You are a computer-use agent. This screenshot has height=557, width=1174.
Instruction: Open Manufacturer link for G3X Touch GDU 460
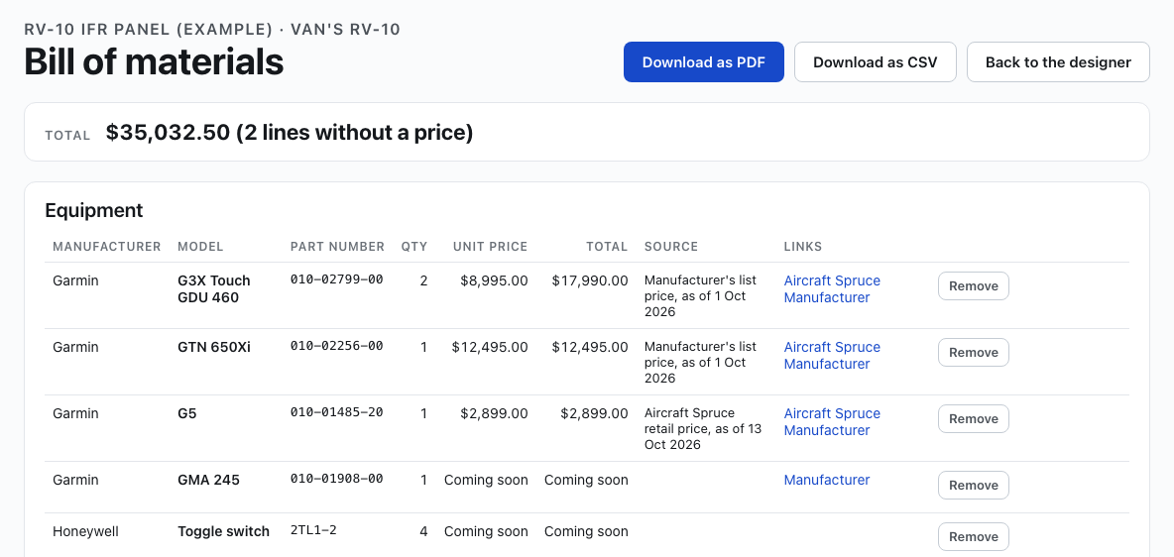(827, 297)
